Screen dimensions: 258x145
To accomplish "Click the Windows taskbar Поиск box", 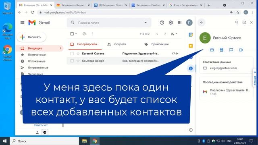I will click(44, 141).
